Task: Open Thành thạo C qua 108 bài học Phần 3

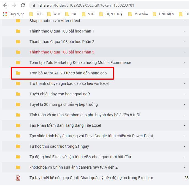Action: (x=62, y=52)
